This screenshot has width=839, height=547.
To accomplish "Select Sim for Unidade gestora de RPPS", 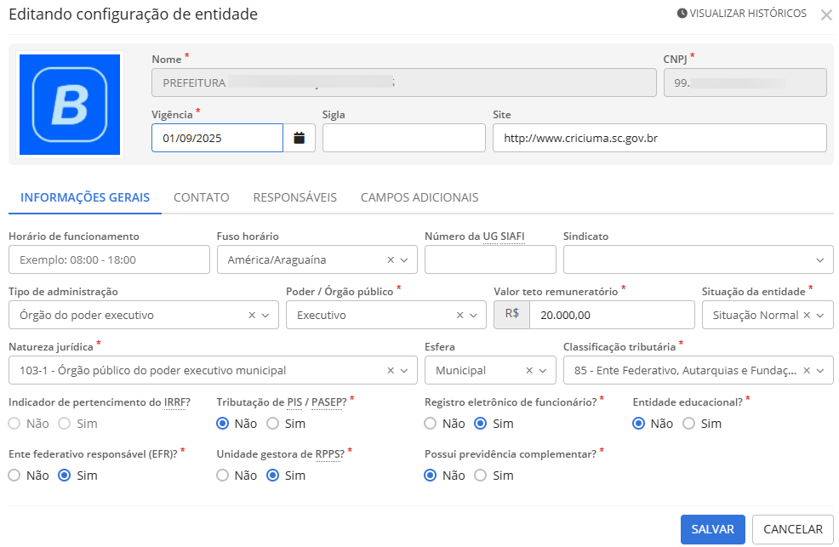I will pos(272,476).
